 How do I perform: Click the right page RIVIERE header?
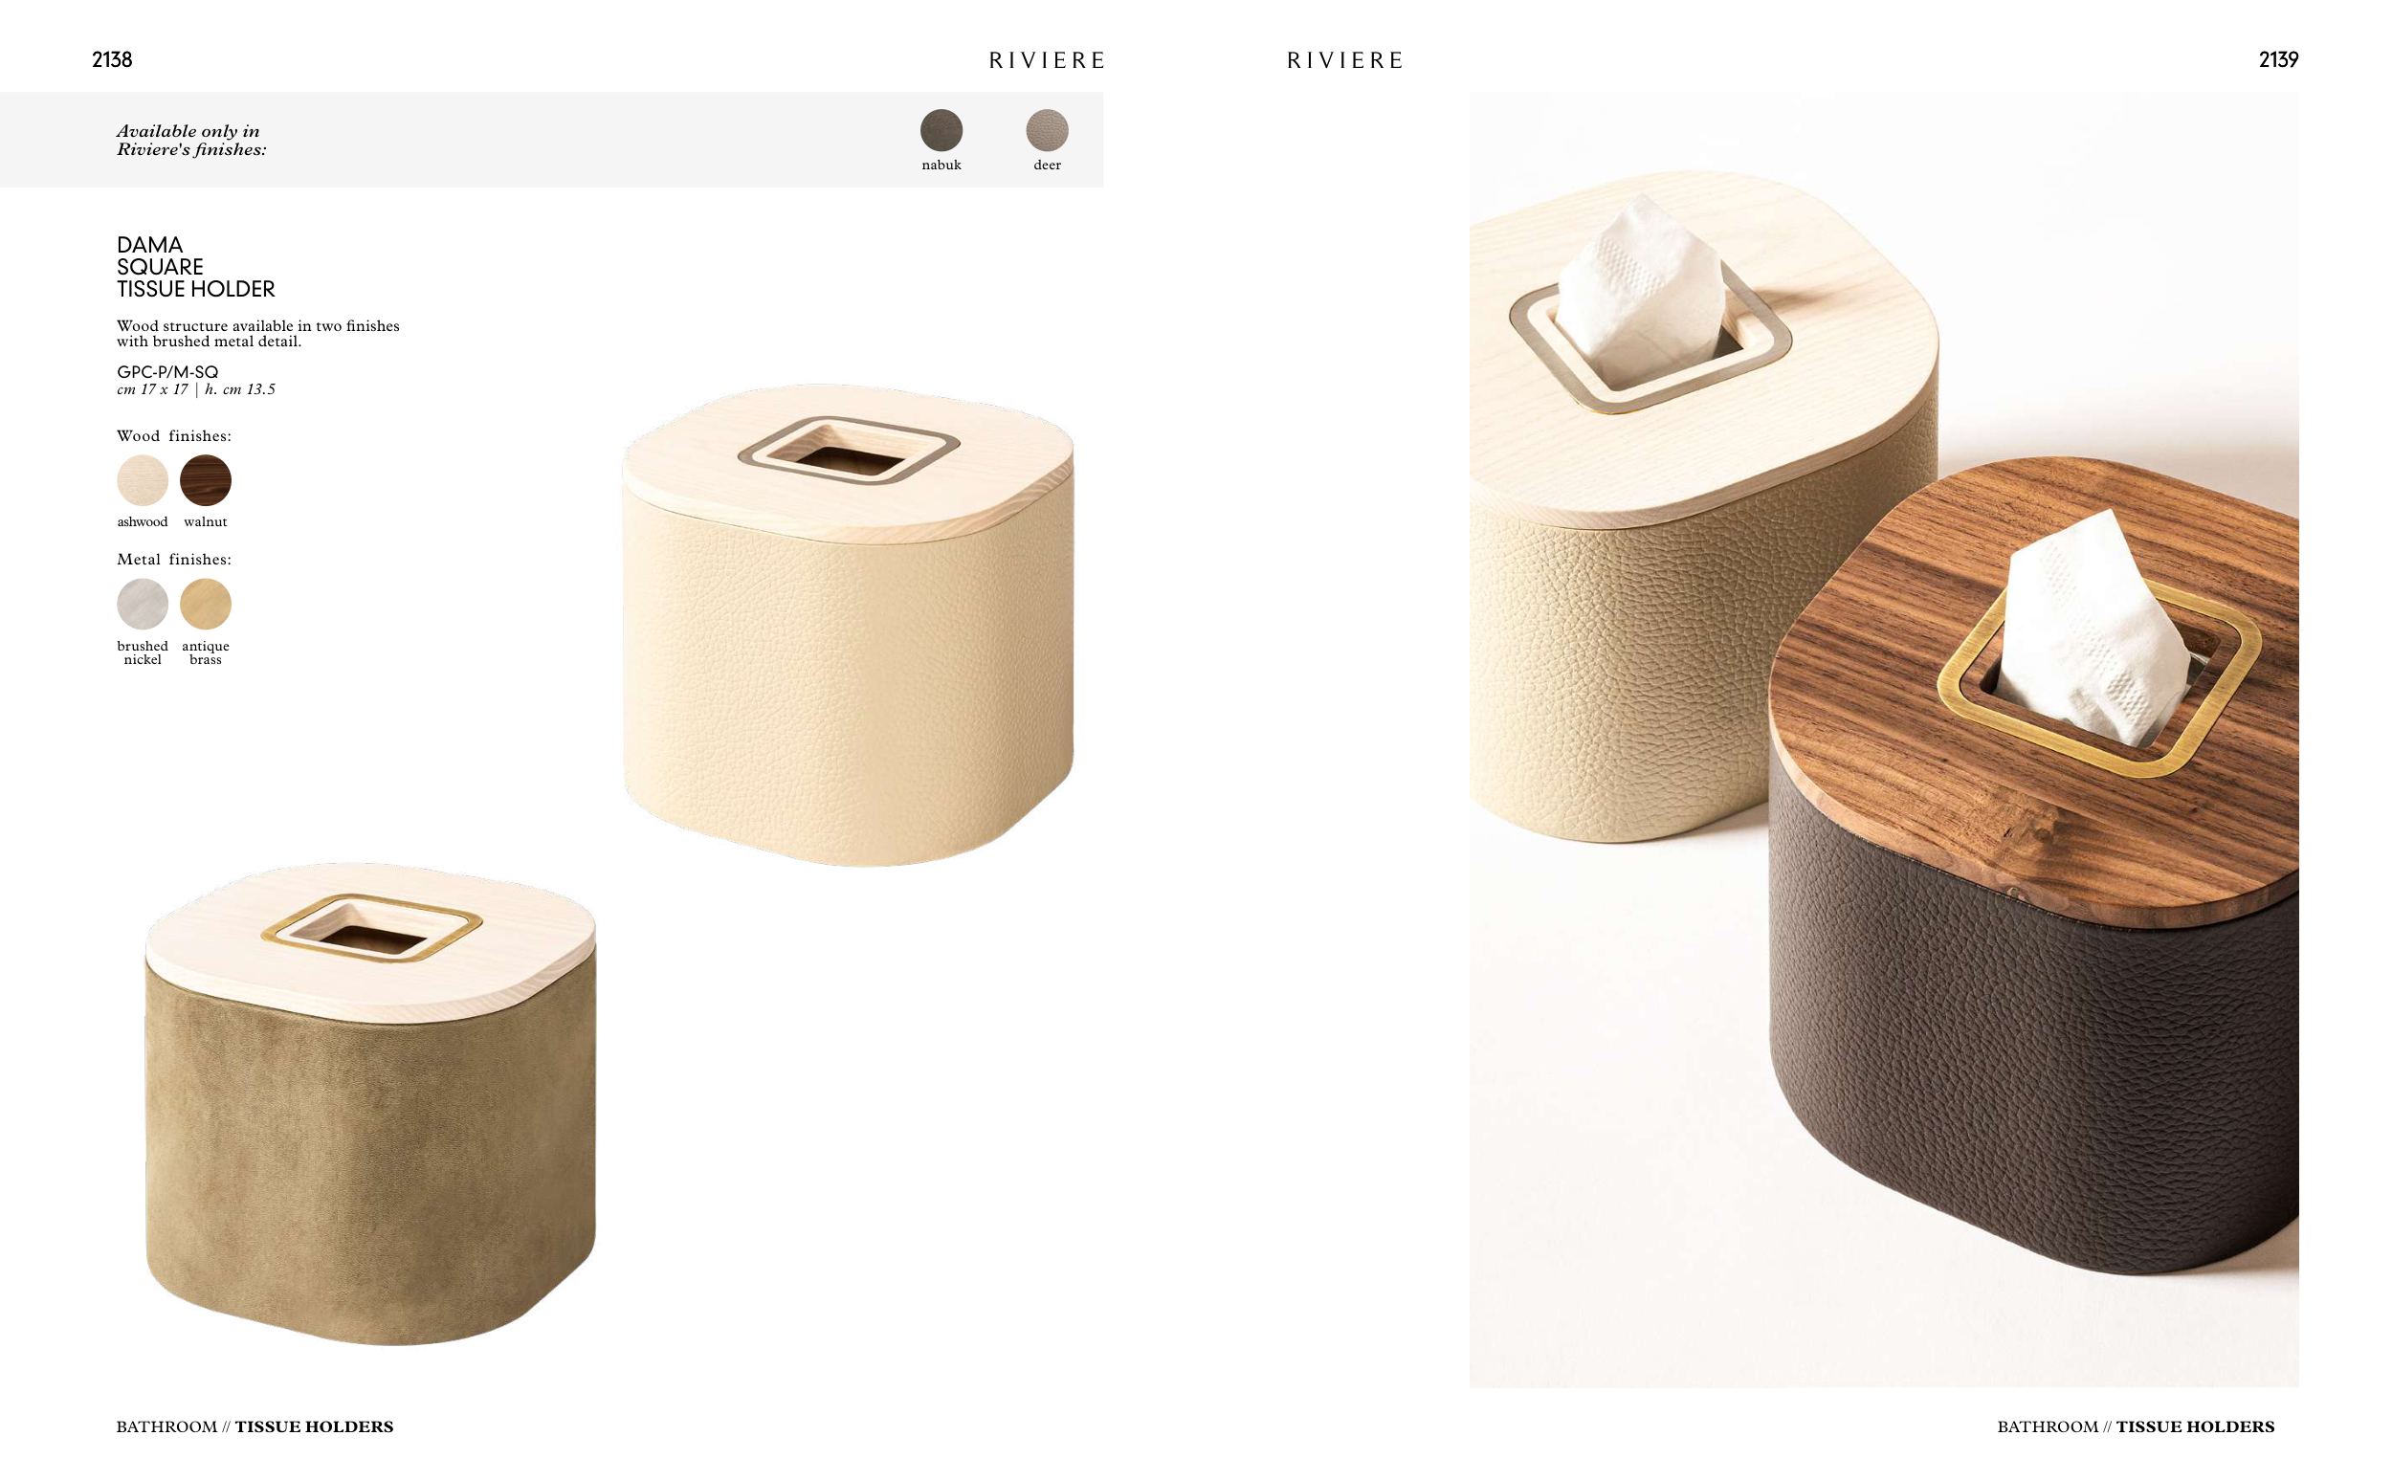coord(1344,60)
